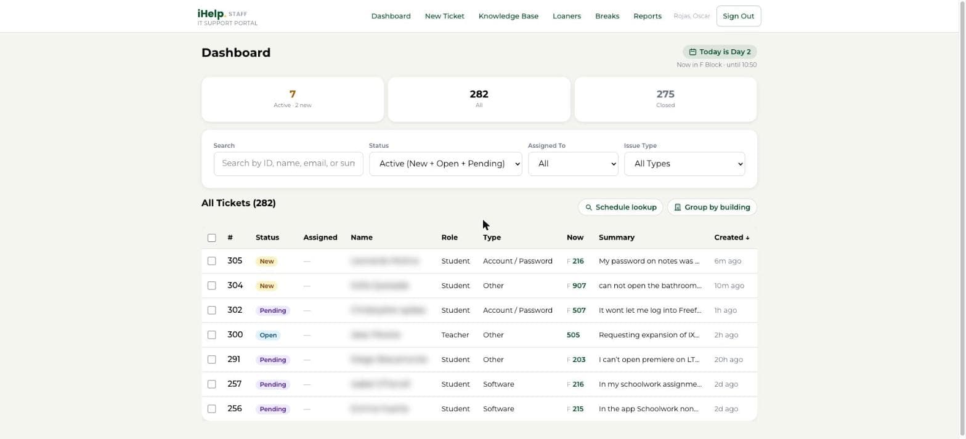Check the box for ticket 302
966x439 pixels.
pos(212,310)
